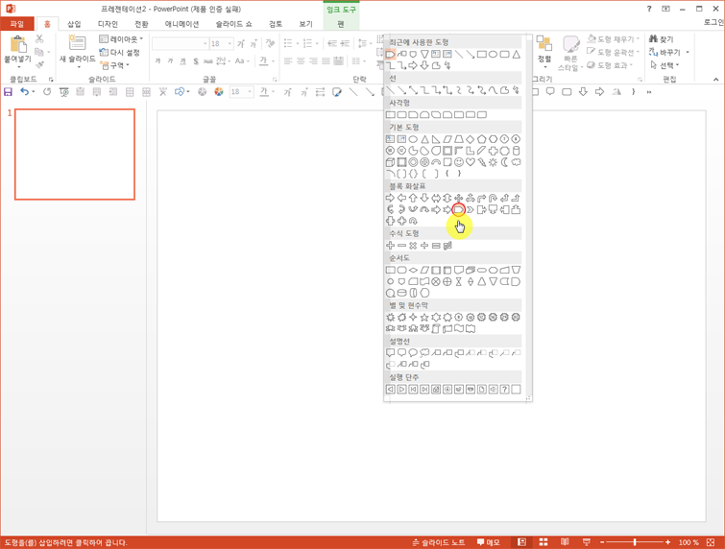This screenshot has width=725, height=549.
Task: Choose the 5-point Star shape
Action: point(424,318)
